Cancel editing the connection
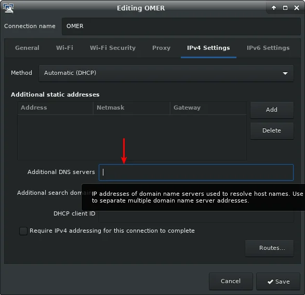 [x=231, y=281]
